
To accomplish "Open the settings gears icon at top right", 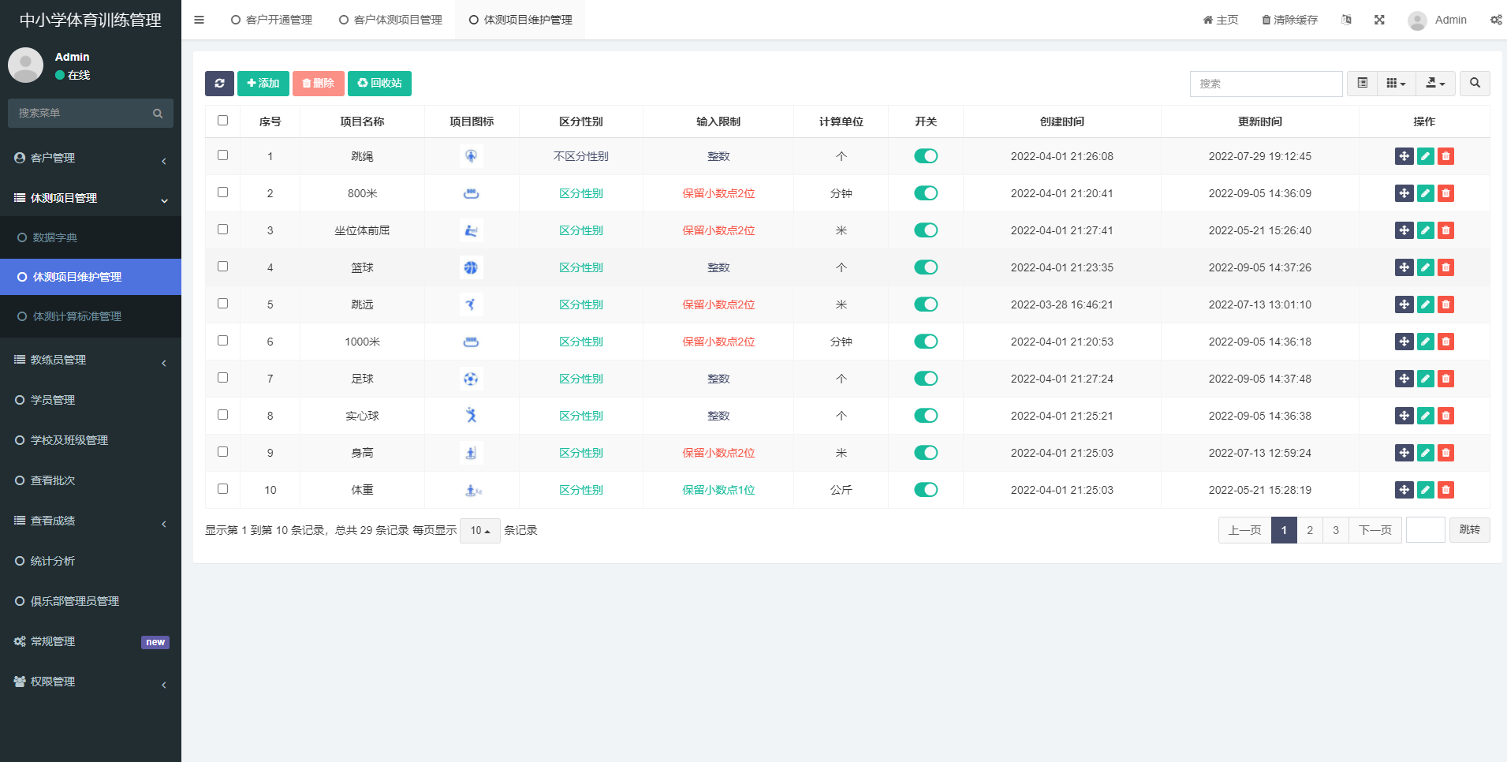I will point(1495,20).
